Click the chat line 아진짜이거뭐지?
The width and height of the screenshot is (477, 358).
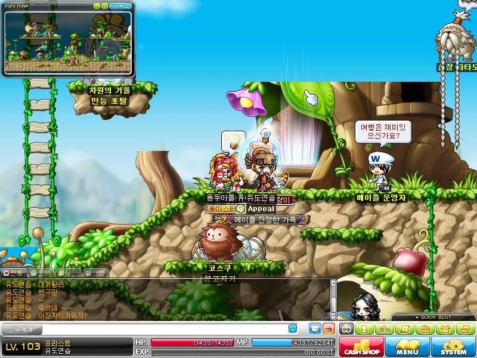tap(47, 316)
